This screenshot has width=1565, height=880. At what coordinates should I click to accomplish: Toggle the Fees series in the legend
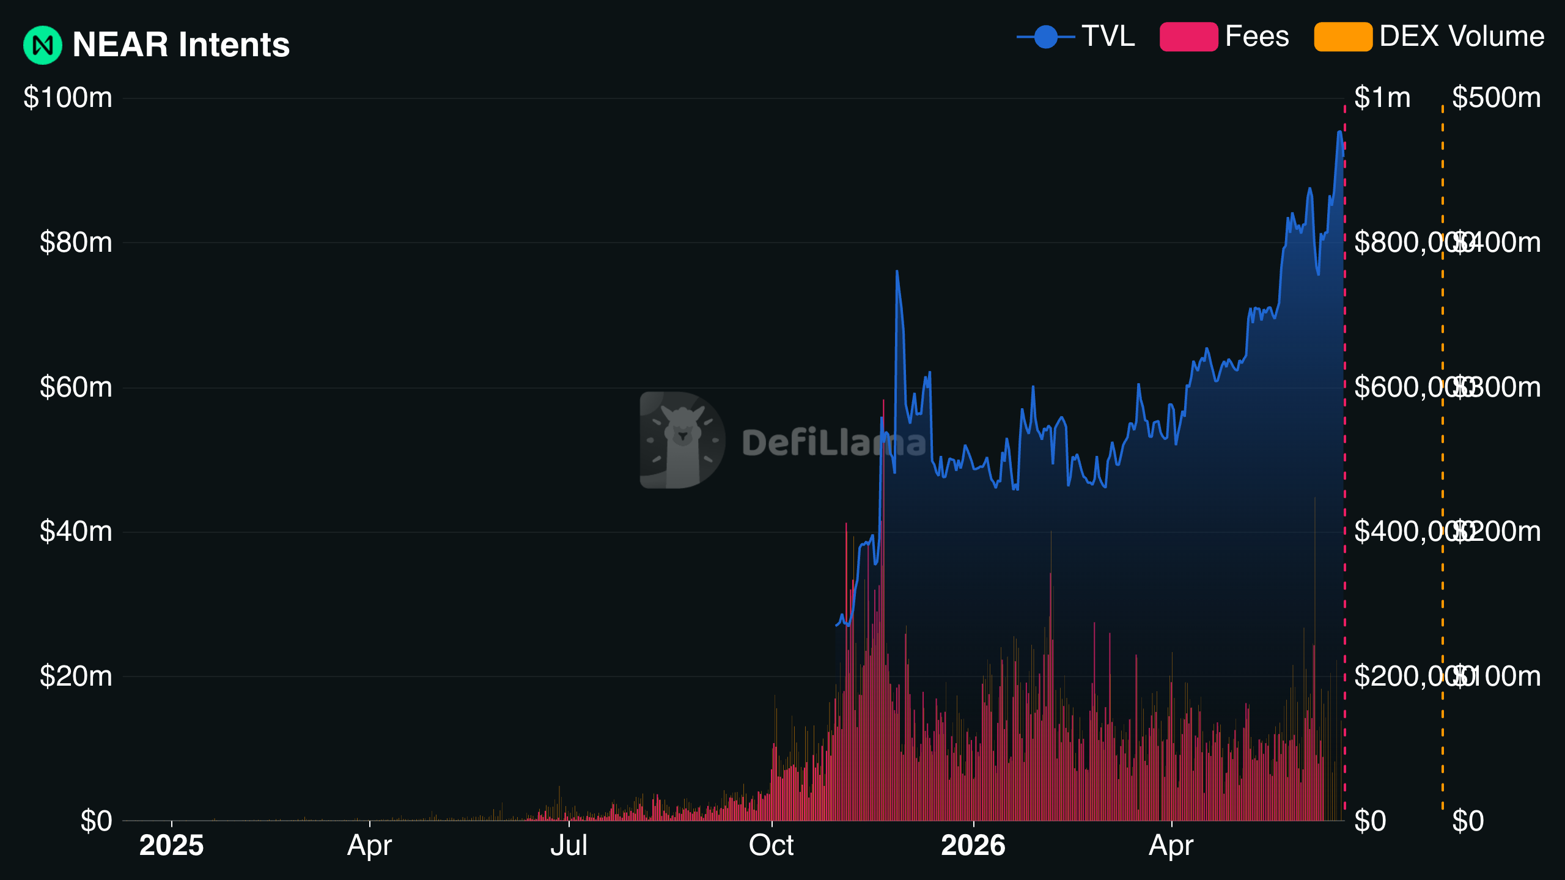(x=1224, y=37)
